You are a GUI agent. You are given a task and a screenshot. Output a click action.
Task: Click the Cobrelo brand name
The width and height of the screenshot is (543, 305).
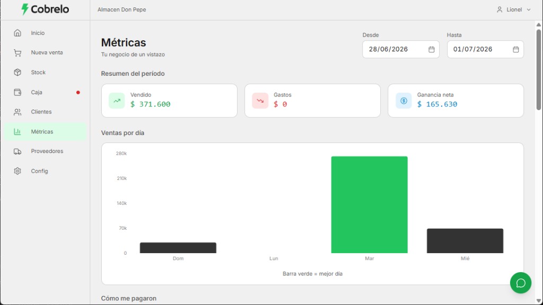[x=50, y=10]
